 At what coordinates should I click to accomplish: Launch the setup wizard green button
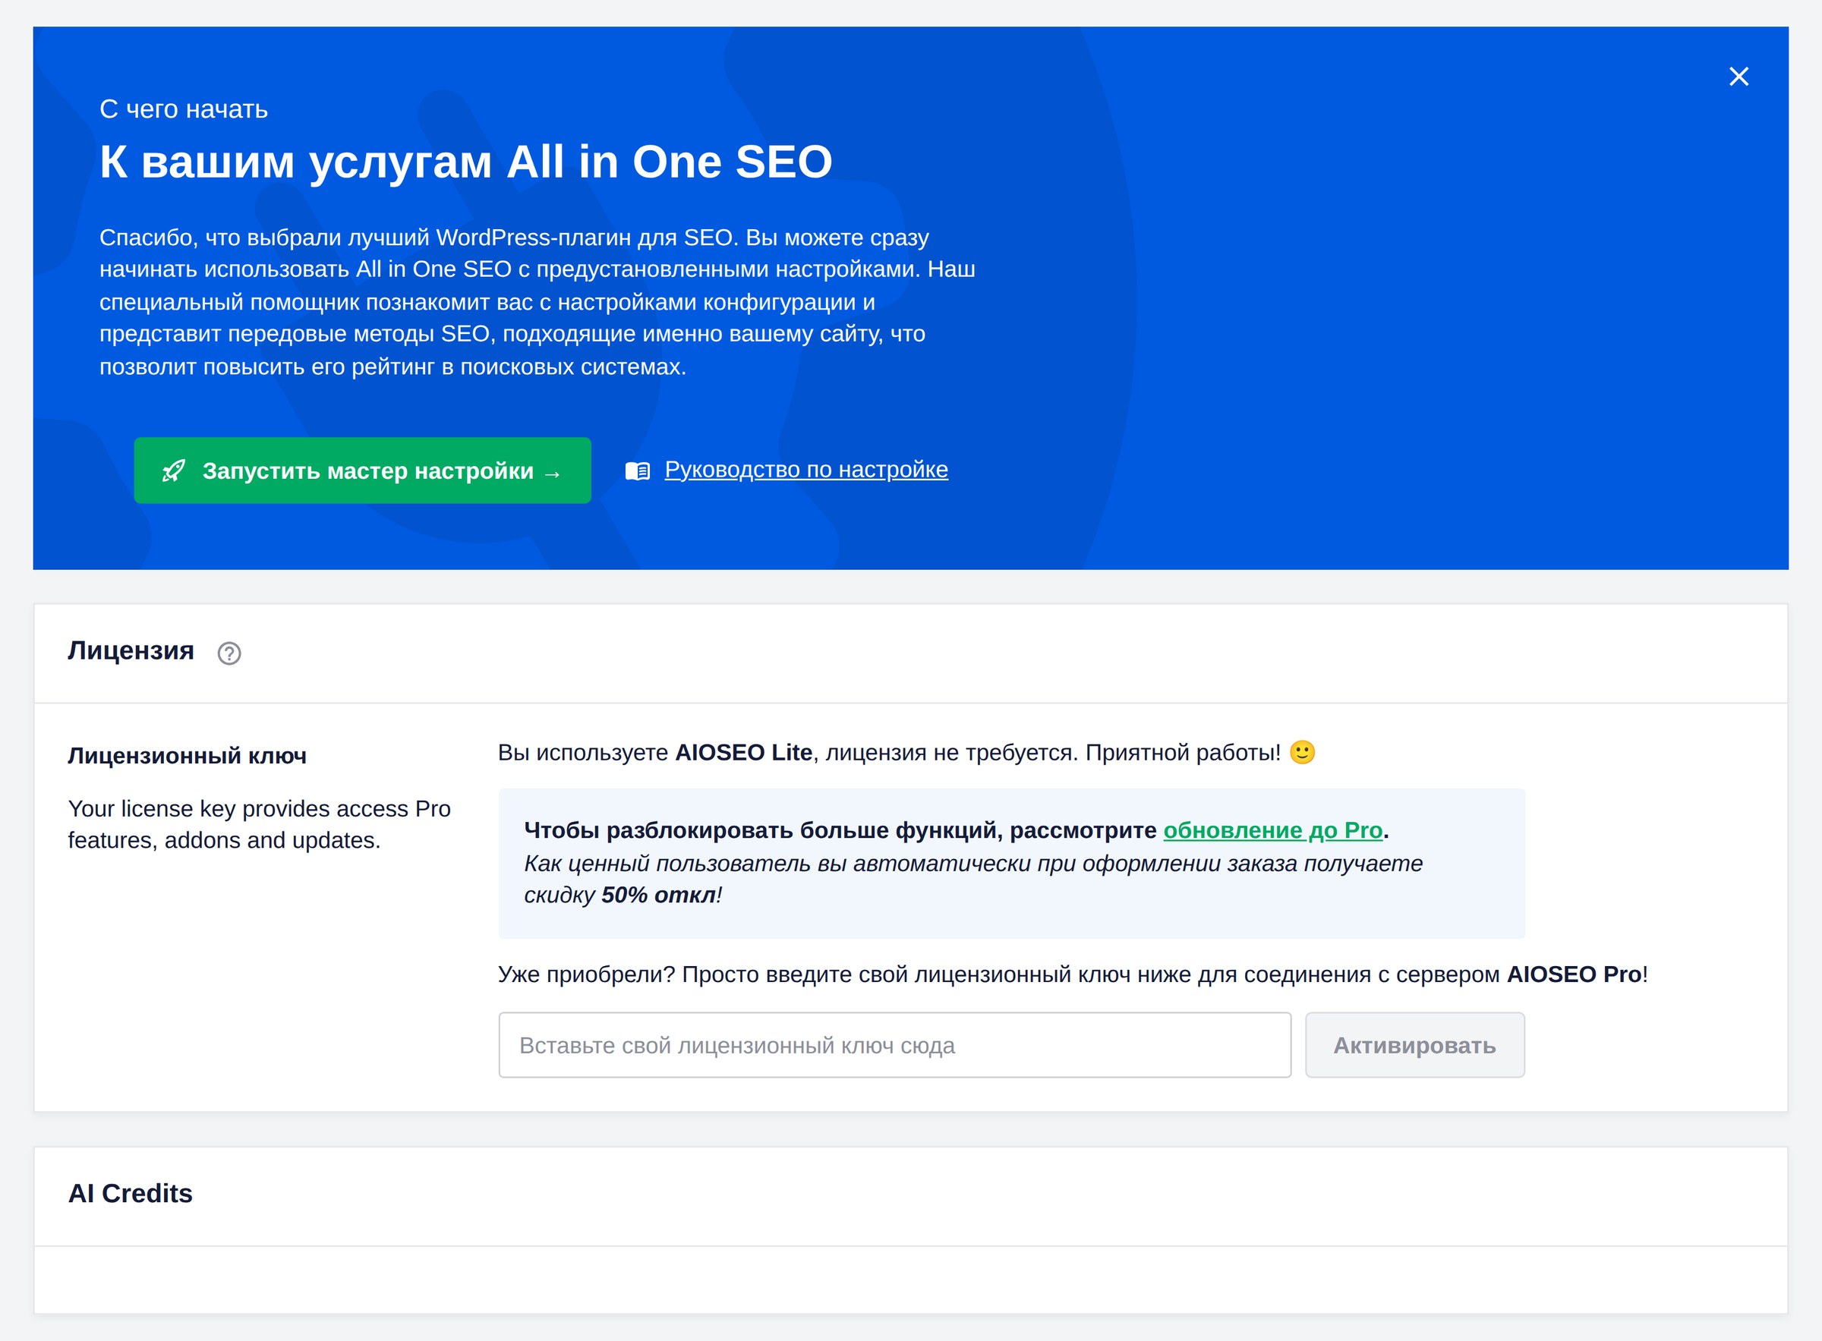point(362,470)
